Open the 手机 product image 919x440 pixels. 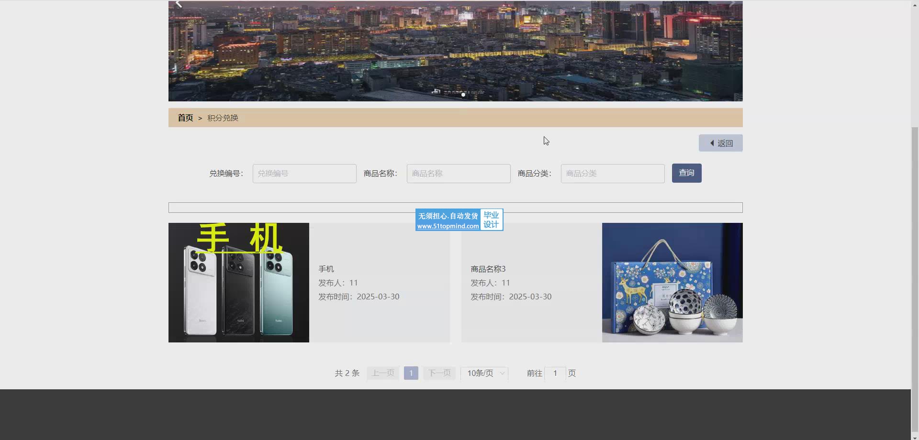coord(239,283)
